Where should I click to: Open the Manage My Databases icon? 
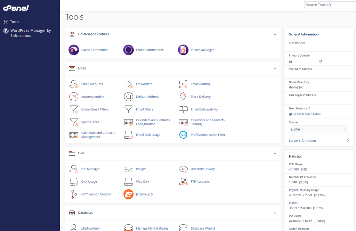pos(129,228)
